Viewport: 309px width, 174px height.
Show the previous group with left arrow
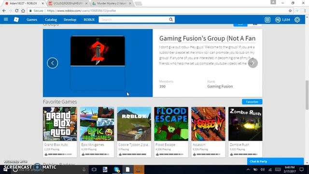pos(53,63)
